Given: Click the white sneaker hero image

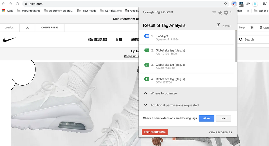Looking at the screenshot, I should (x=75, y=104).
